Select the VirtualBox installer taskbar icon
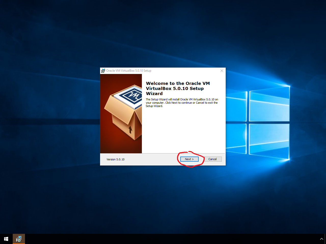This screenshot has width=326, height=244. click(x=19, y=239)
